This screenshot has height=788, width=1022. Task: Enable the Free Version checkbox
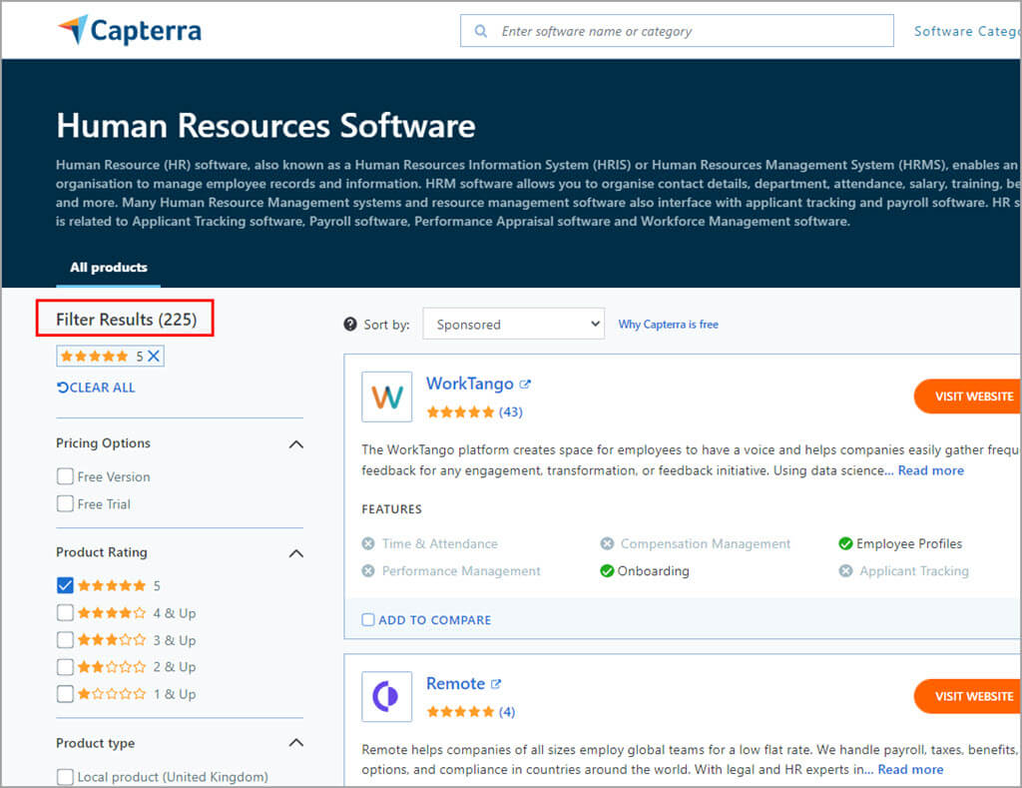pyautogui.click(x=65, y=476)
